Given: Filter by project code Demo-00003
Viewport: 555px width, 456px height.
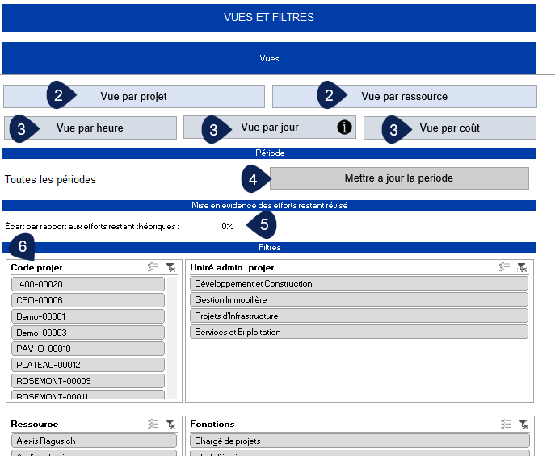Looking at the screenshot, I should point(88,333).
